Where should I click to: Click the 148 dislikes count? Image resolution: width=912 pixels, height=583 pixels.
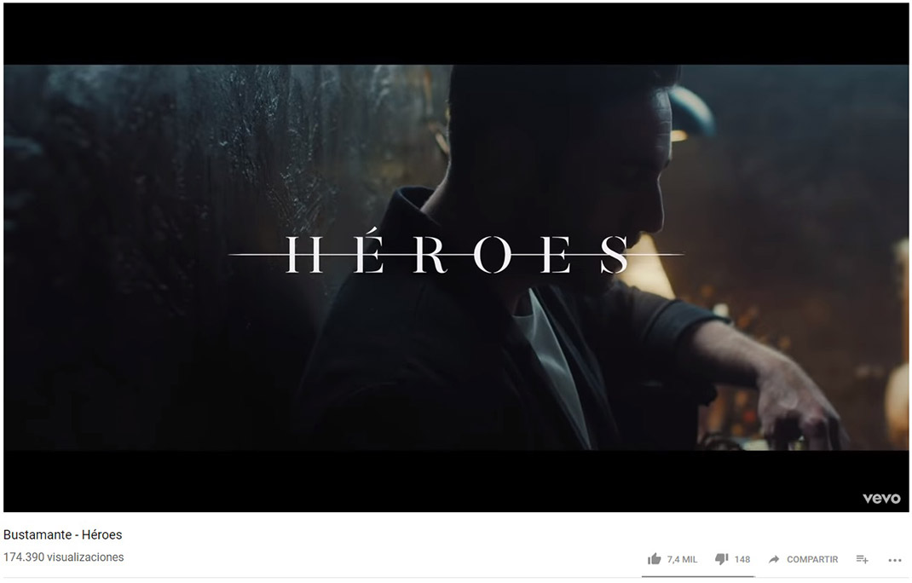tap(742, 559)
